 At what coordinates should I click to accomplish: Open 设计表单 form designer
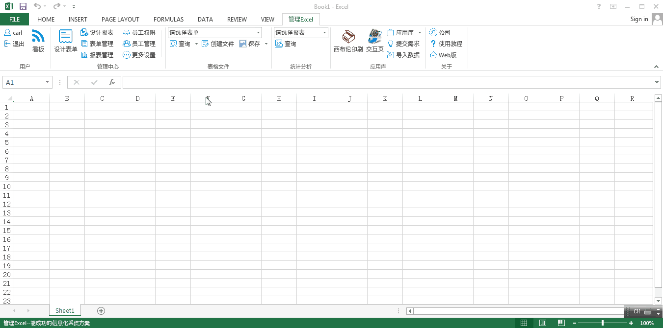(x=66, y=41)
